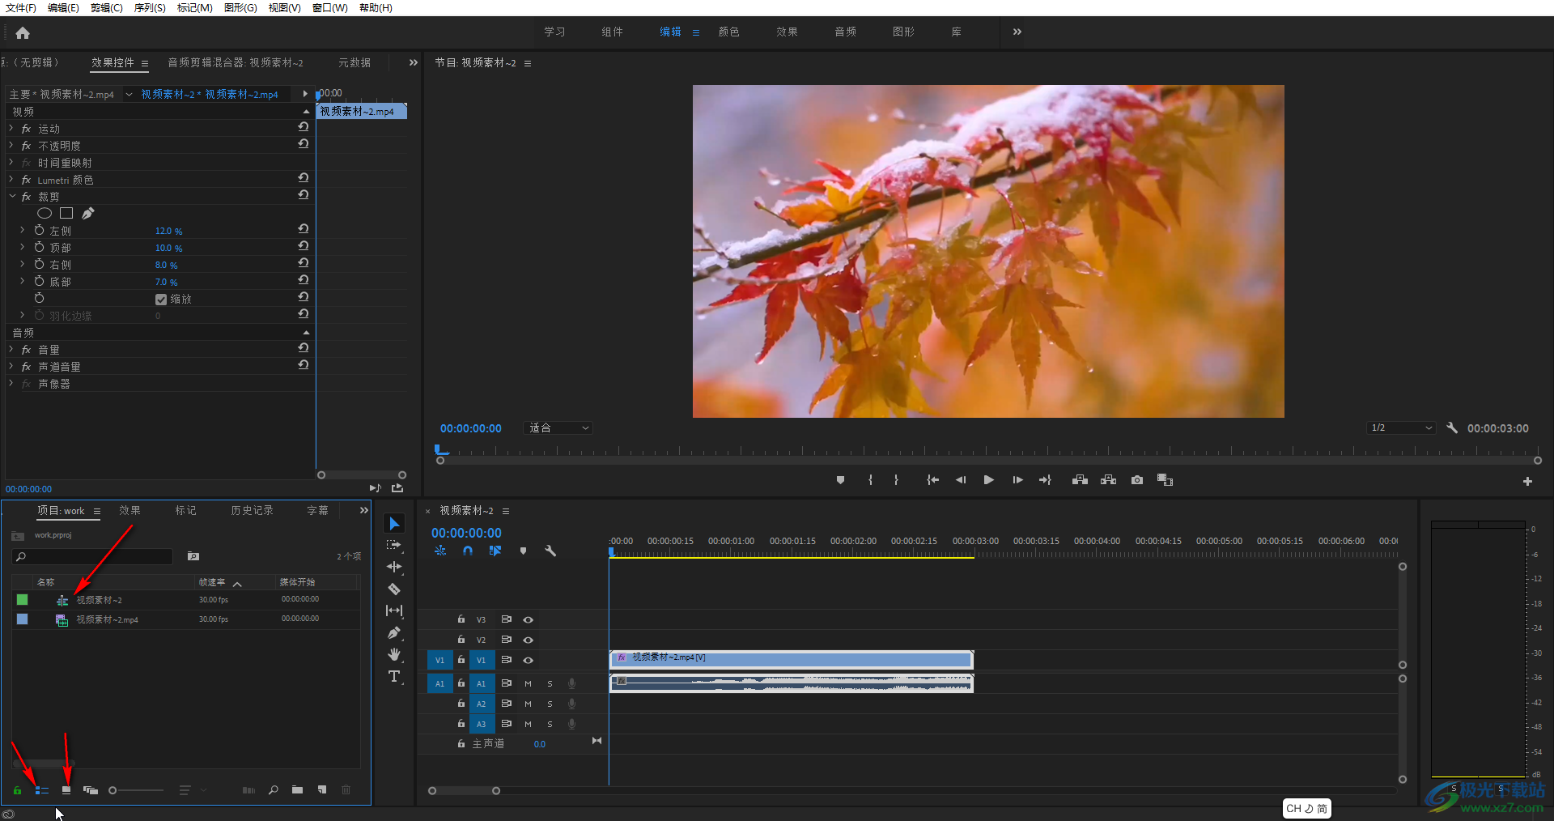Toggle V1 track output eye
Screen dimensions: 1554x821
pyautogui.click(x=528, y=661)
